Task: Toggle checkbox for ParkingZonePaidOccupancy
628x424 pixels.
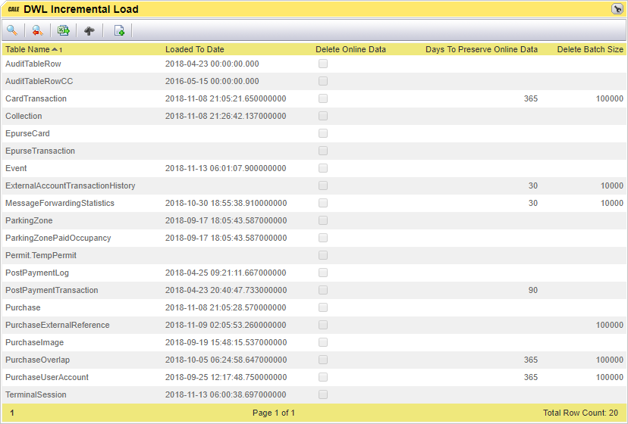Action: coord(323,238)
